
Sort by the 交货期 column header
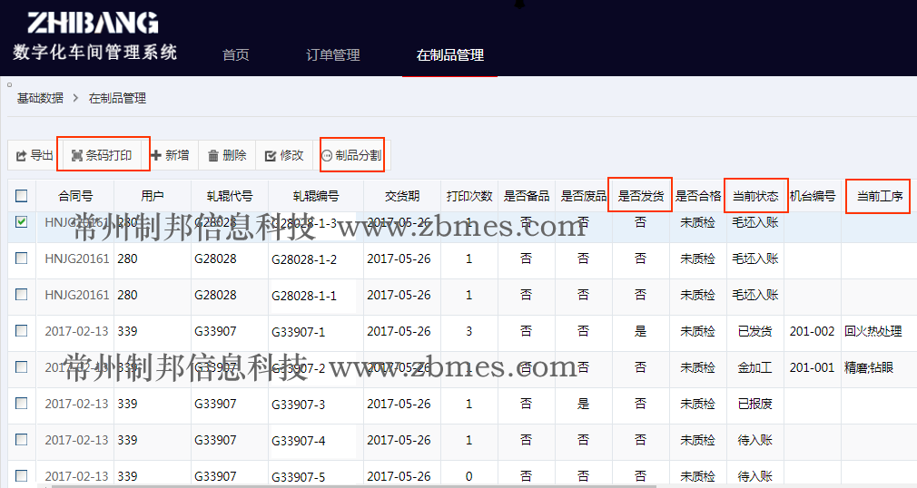pyautogui.click(x=402, y=196)
